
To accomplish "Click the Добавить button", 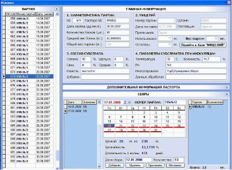I will coord(115,165).
